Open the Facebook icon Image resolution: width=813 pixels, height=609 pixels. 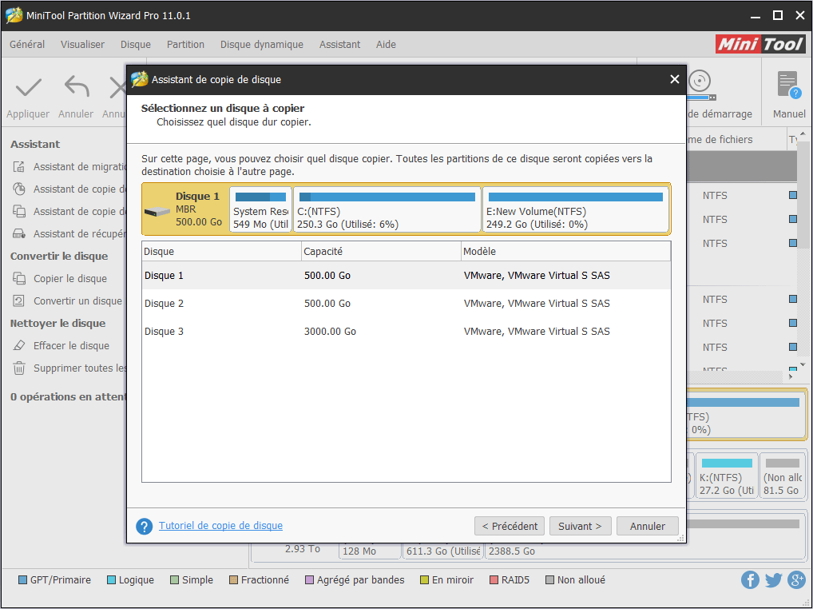[x=750, y=580]
